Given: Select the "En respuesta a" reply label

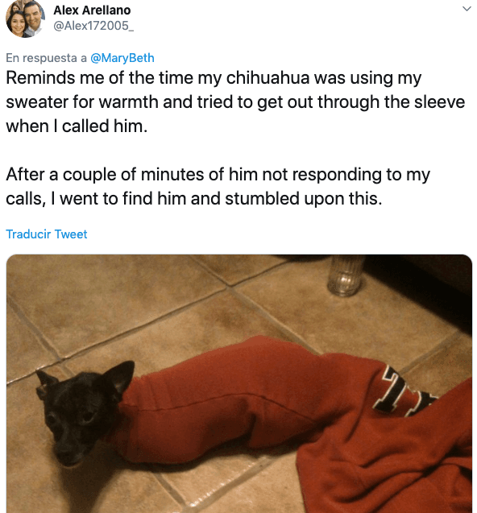Looking at the screenshot, I should tap(46, 58).
